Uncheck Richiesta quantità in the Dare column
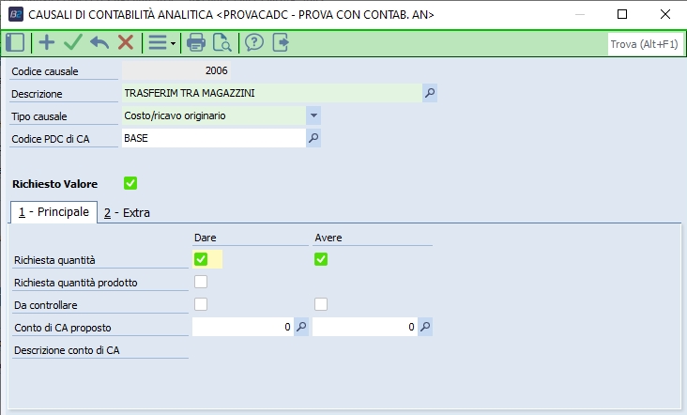 click(201, 259)
